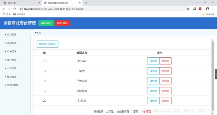Click the green 前台首页 button
The height and width of the screenshot is (115, 217).
(x=46, y=23)
